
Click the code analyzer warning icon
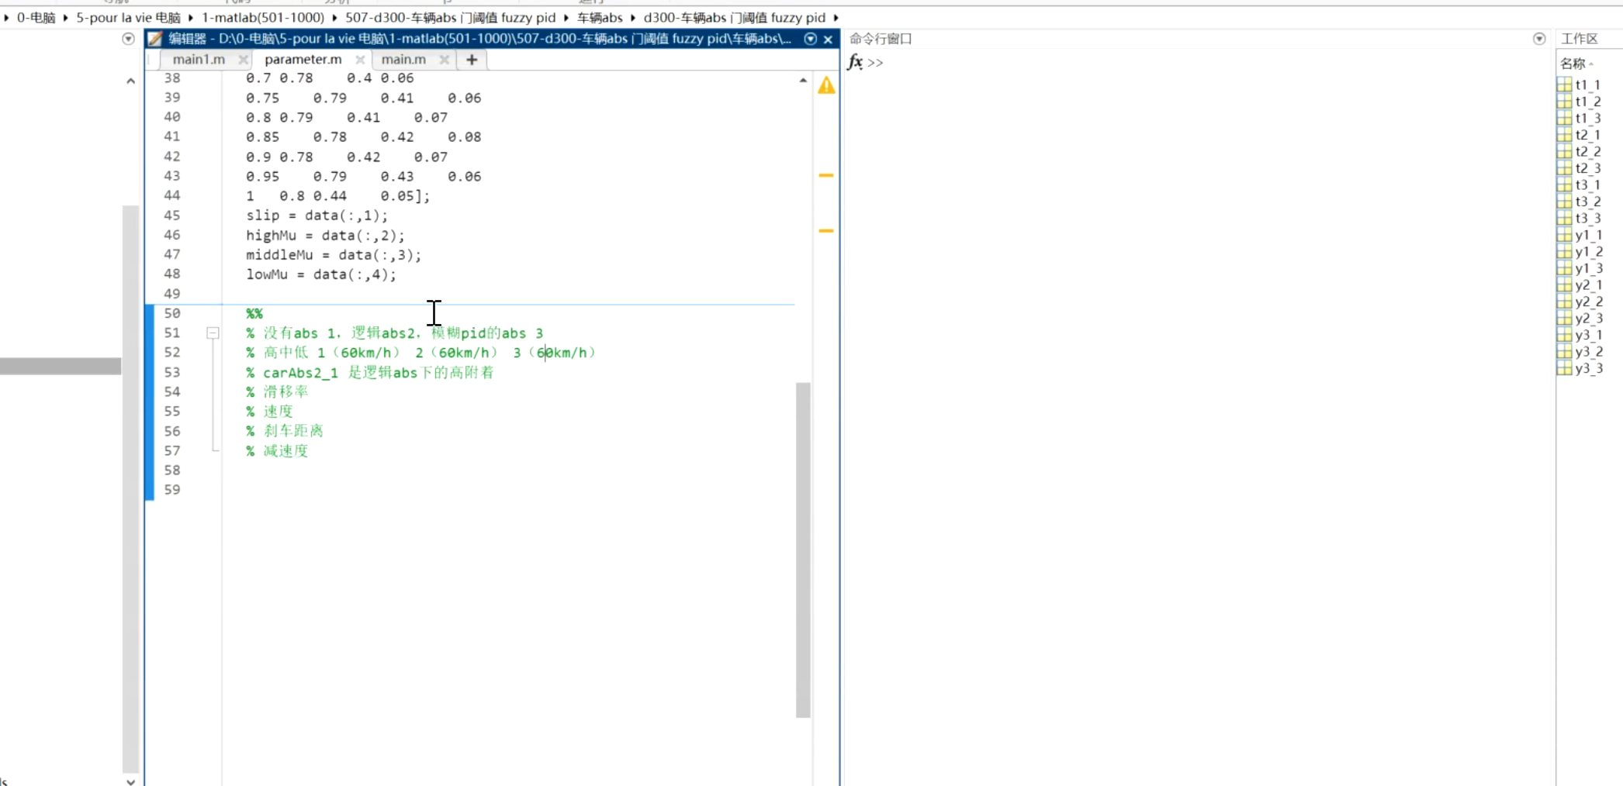pos(826,85)
